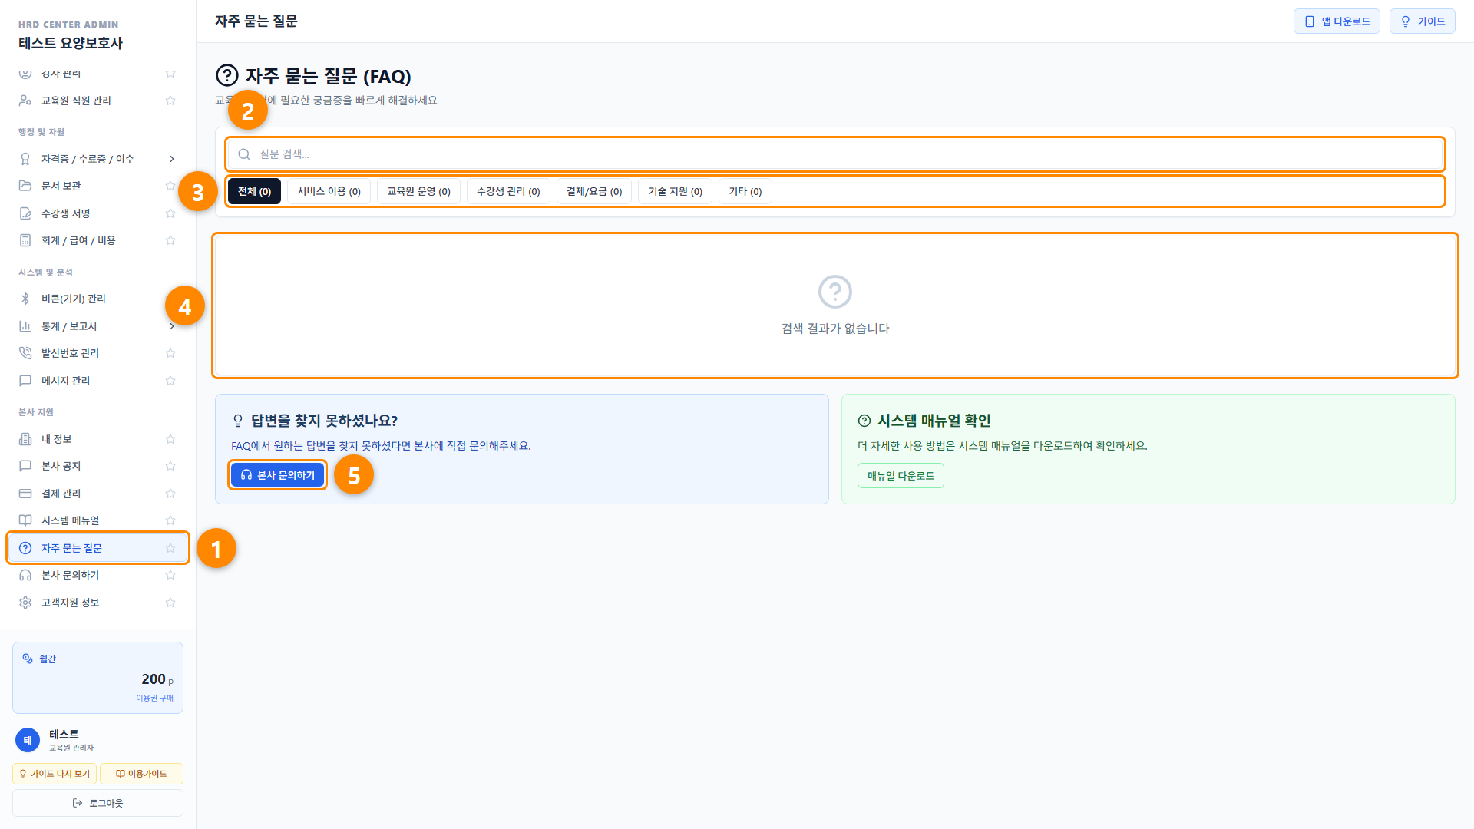Focus the 질문 검색 input field

coord(834,154)
